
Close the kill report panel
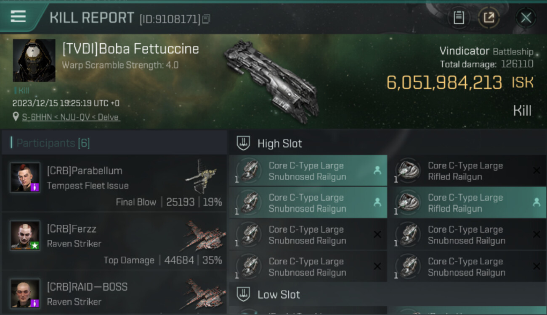click(526, 18)
